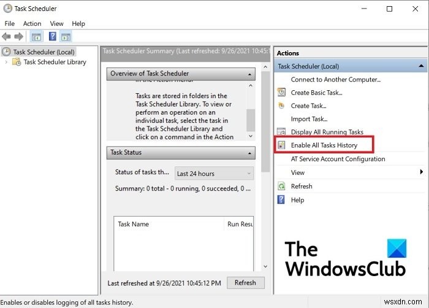Click Create Basic Task... action
Image resolution: width=429 pixels, height=308 pixels.
tap(317, 93)
